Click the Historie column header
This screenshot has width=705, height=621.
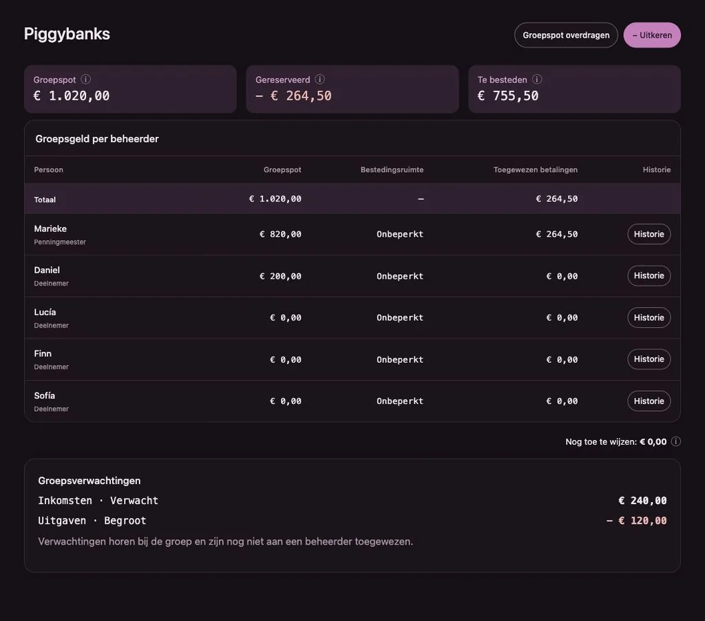(656, 169)
